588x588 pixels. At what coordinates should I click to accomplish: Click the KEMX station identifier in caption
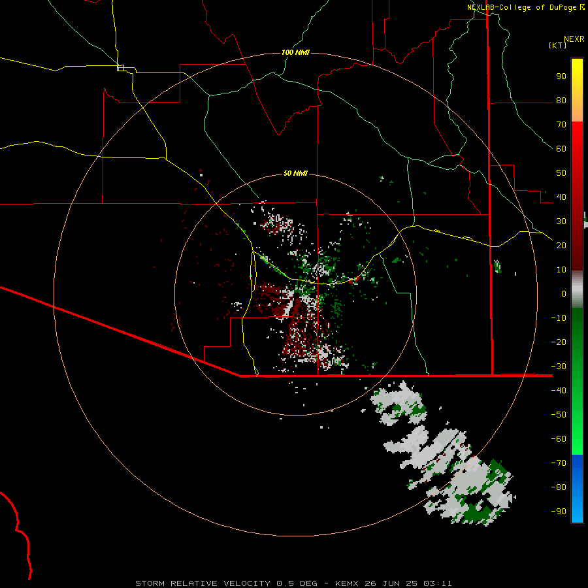(346, 583)
